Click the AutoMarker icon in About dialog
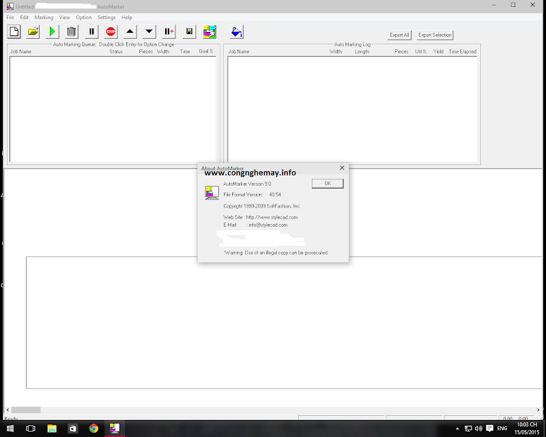This screenshot has height=437, width=546. point(212,193)
